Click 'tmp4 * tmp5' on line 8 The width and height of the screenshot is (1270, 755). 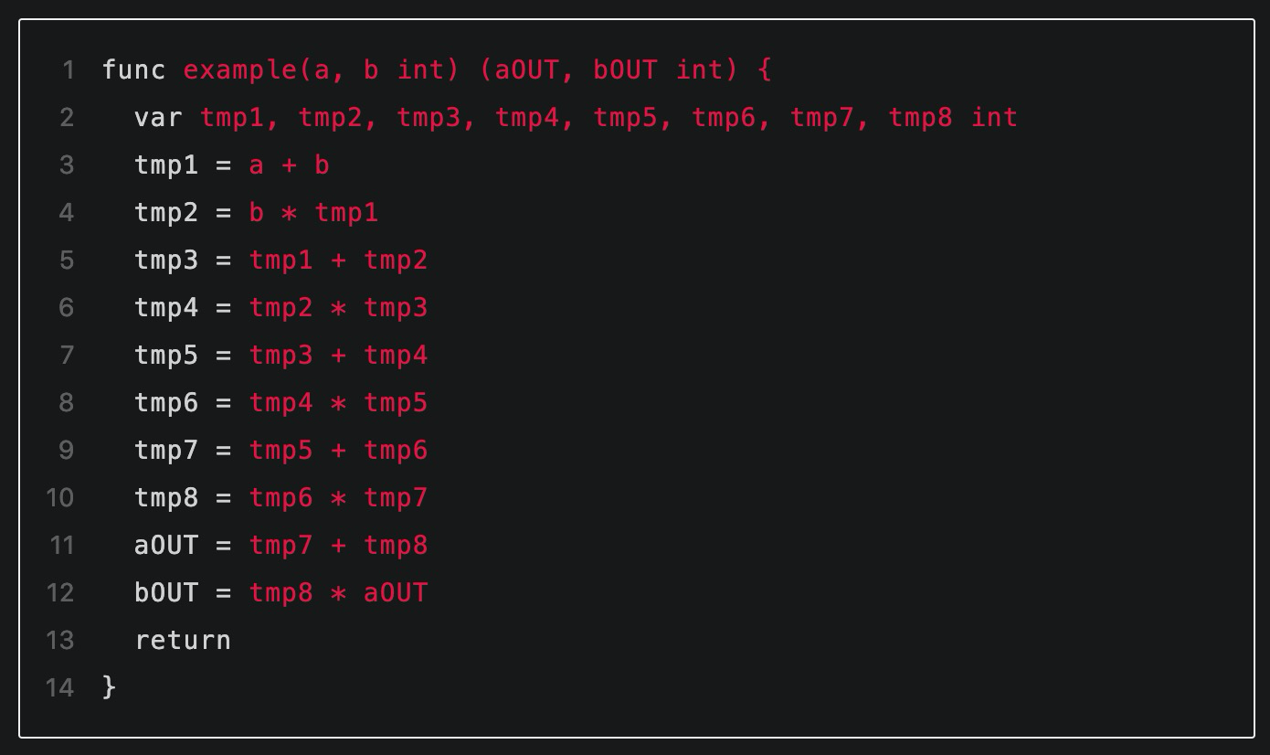(338, 402)
